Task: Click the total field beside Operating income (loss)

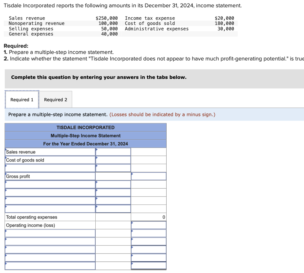Action: click(x=148, y=225)
